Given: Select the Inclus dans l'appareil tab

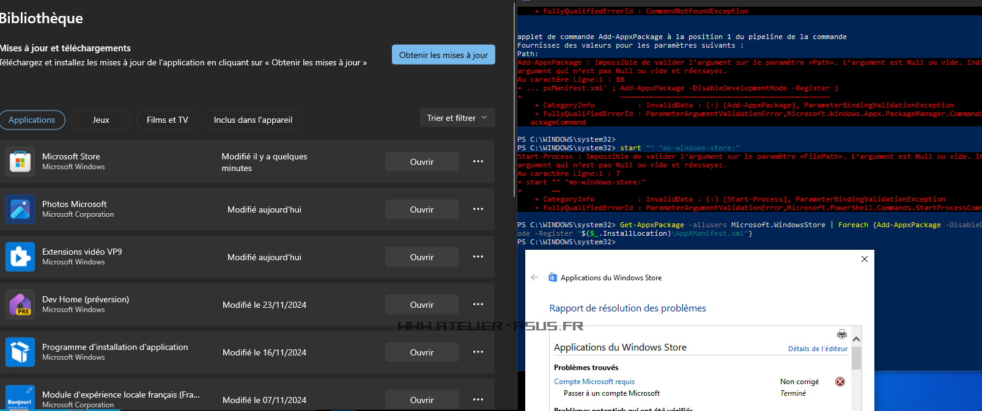Looking at the screenshot, I should point(253,120).
